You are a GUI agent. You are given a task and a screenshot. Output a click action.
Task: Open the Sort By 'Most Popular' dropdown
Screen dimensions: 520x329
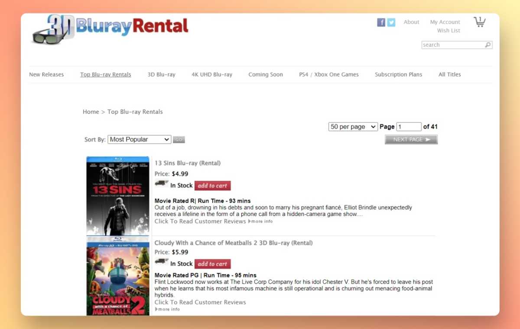click(x=139, y=139)
